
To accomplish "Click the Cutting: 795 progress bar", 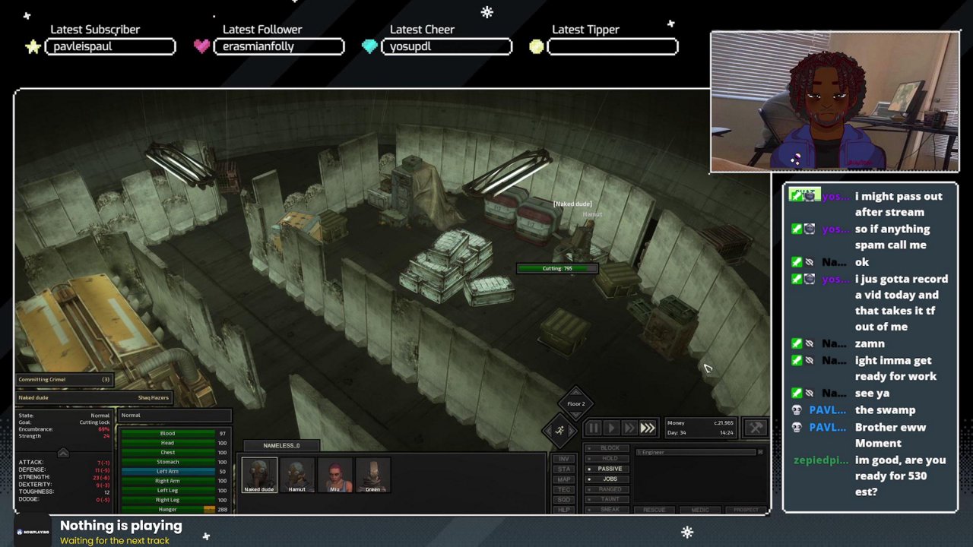I will [557, 268].
